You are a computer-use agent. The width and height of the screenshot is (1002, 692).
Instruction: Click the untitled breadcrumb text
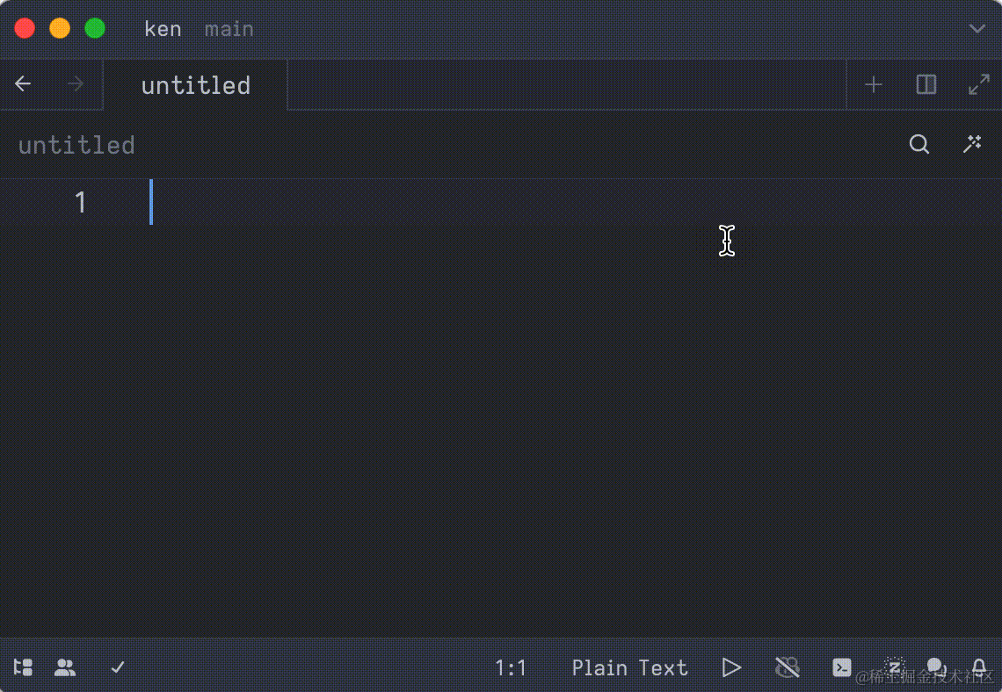[76, 145]
